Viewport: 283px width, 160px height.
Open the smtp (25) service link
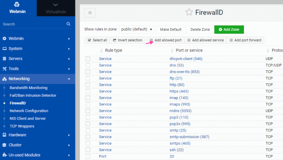pos(178,130)
